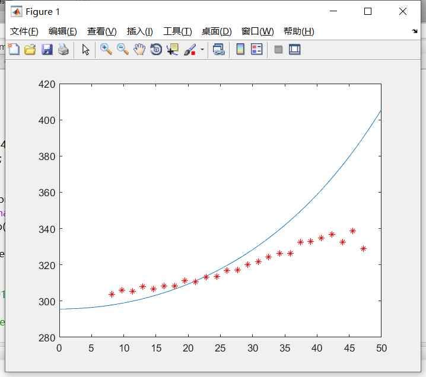This screenshot has height=377, width=426.
Task: Activate the Pan hand tool
Action: 139,50
